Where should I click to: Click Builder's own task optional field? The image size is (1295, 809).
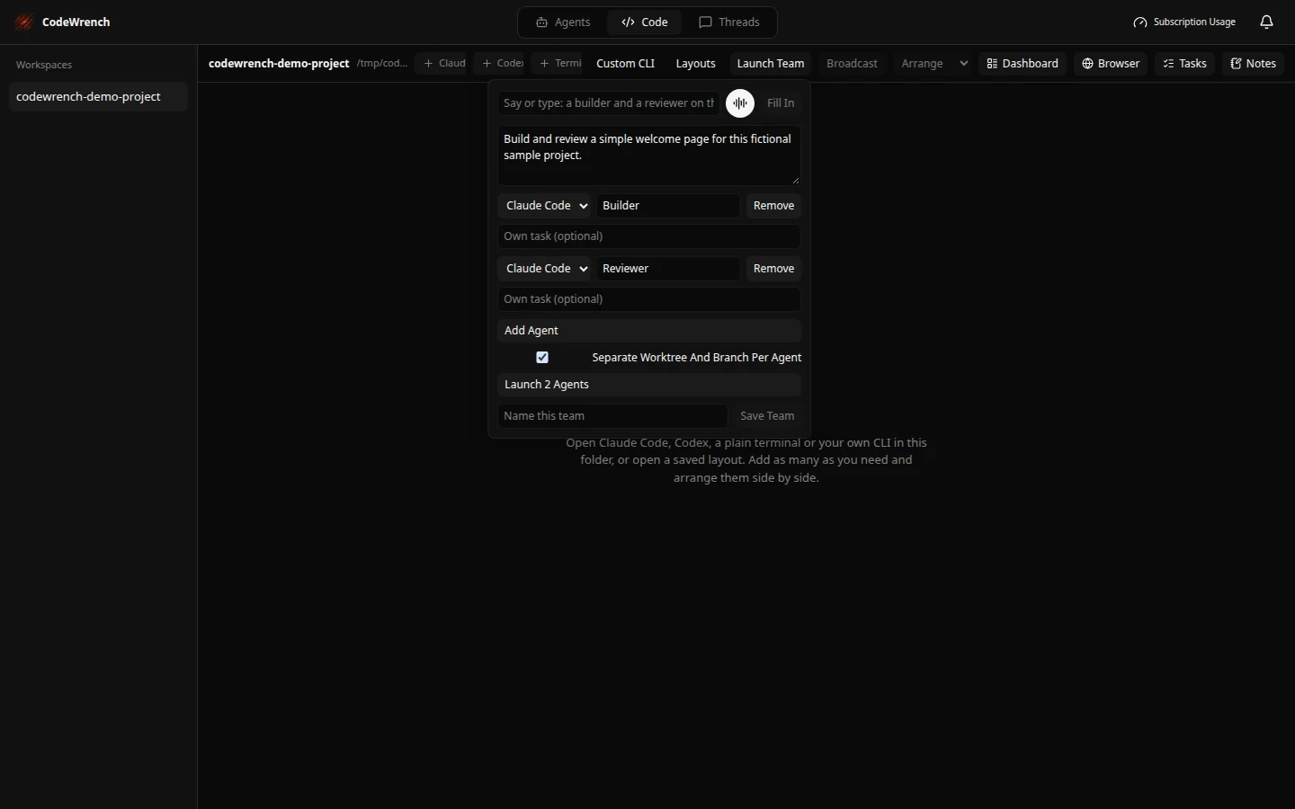click(x=648, y=236)
